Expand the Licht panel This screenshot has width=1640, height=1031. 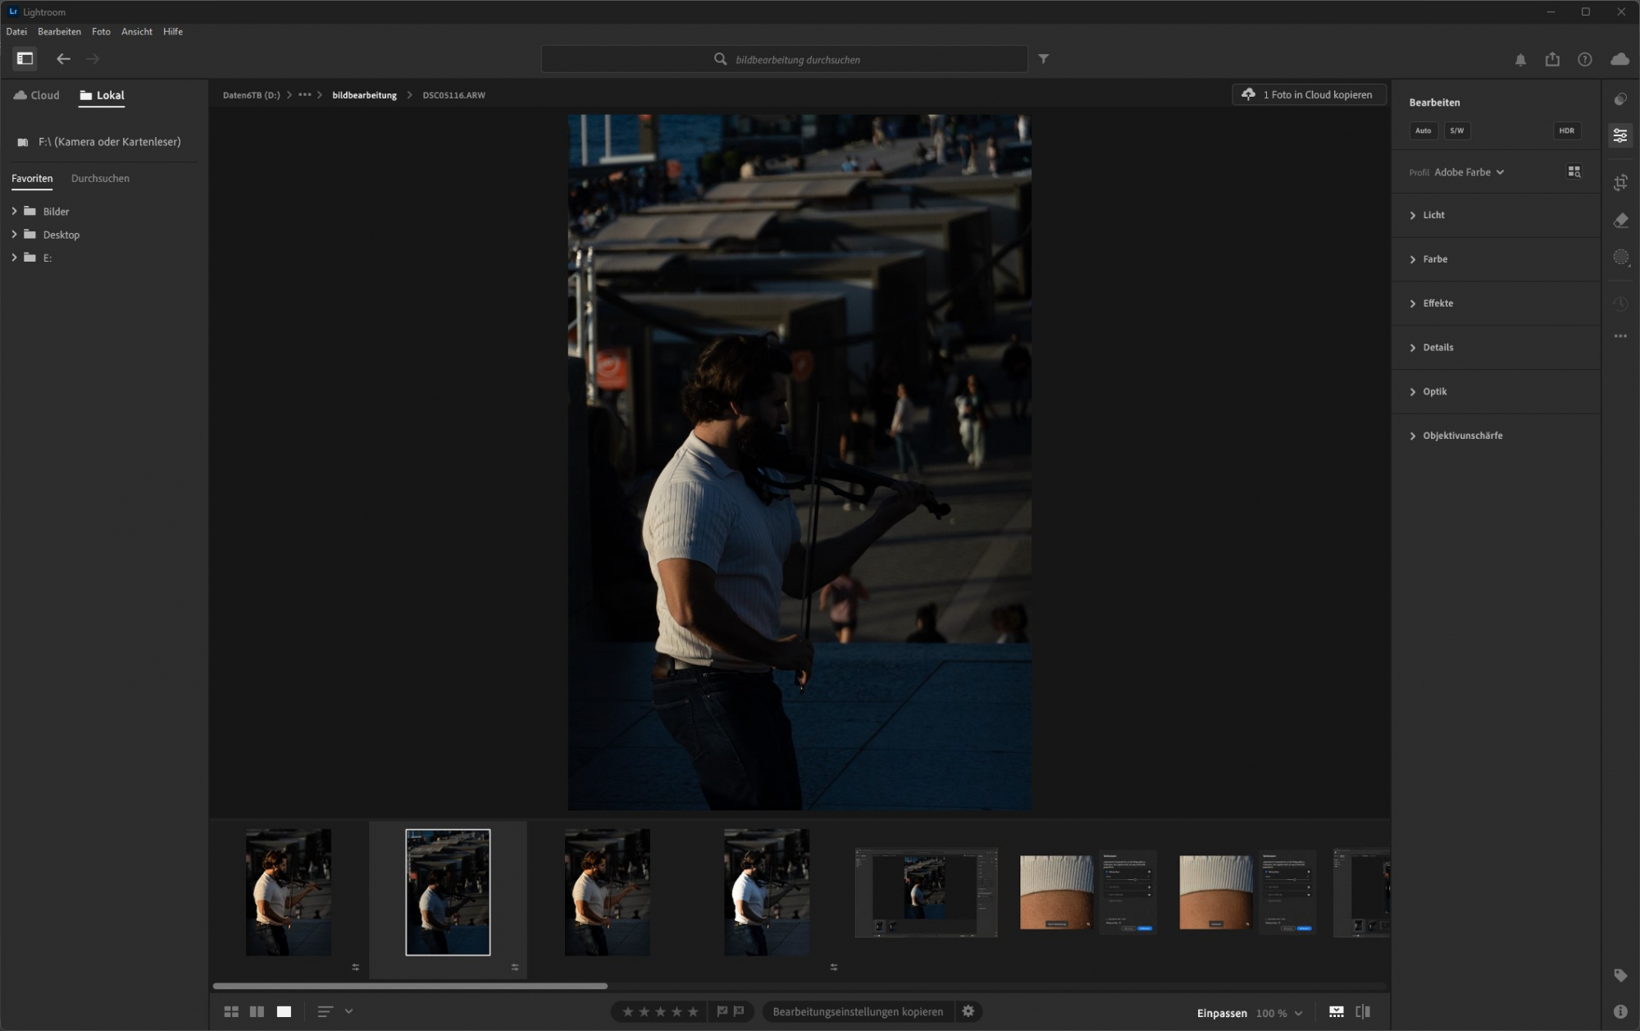point(1433,215)
